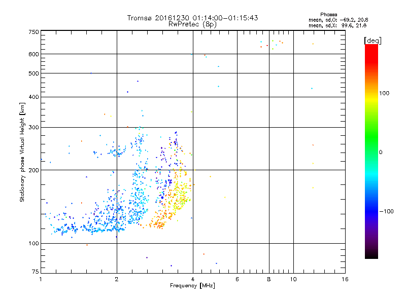Viewport: 406px width, 304px height.
Task: Click y-axis tick label '75'
Action: click(x=36, y=272)
